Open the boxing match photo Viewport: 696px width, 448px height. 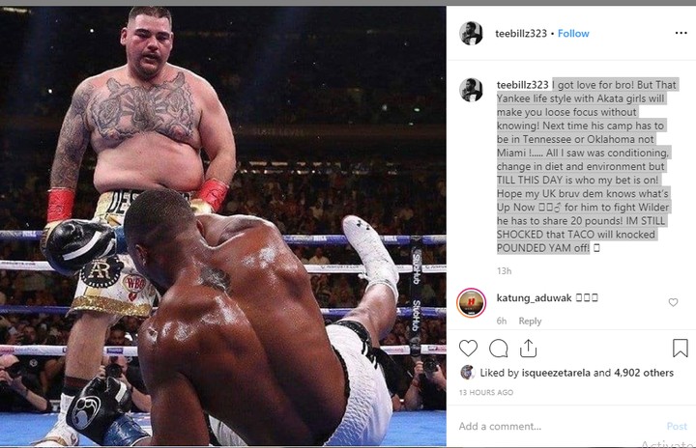pos(223,225)
